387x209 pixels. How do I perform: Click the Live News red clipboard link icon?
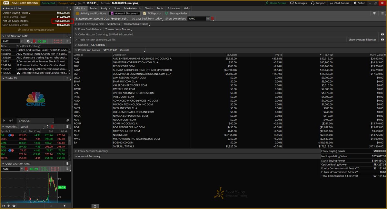(x=34, y=41)
